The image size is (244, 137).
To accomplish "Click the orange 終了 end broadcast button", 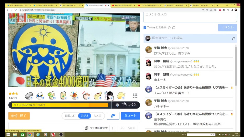I will tap(19, 116).
